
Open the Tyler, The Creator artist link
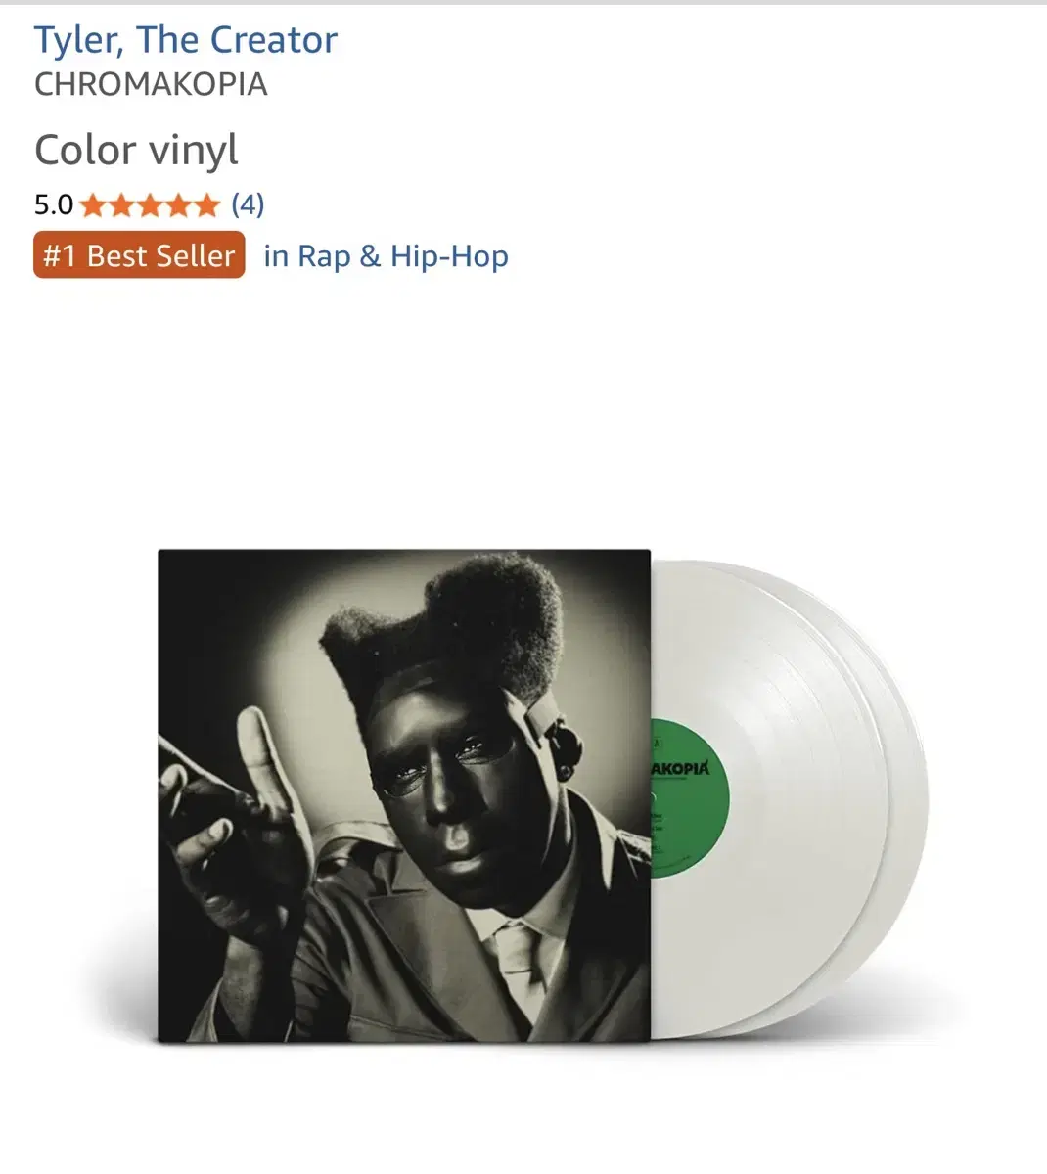[x=186, y=40]
